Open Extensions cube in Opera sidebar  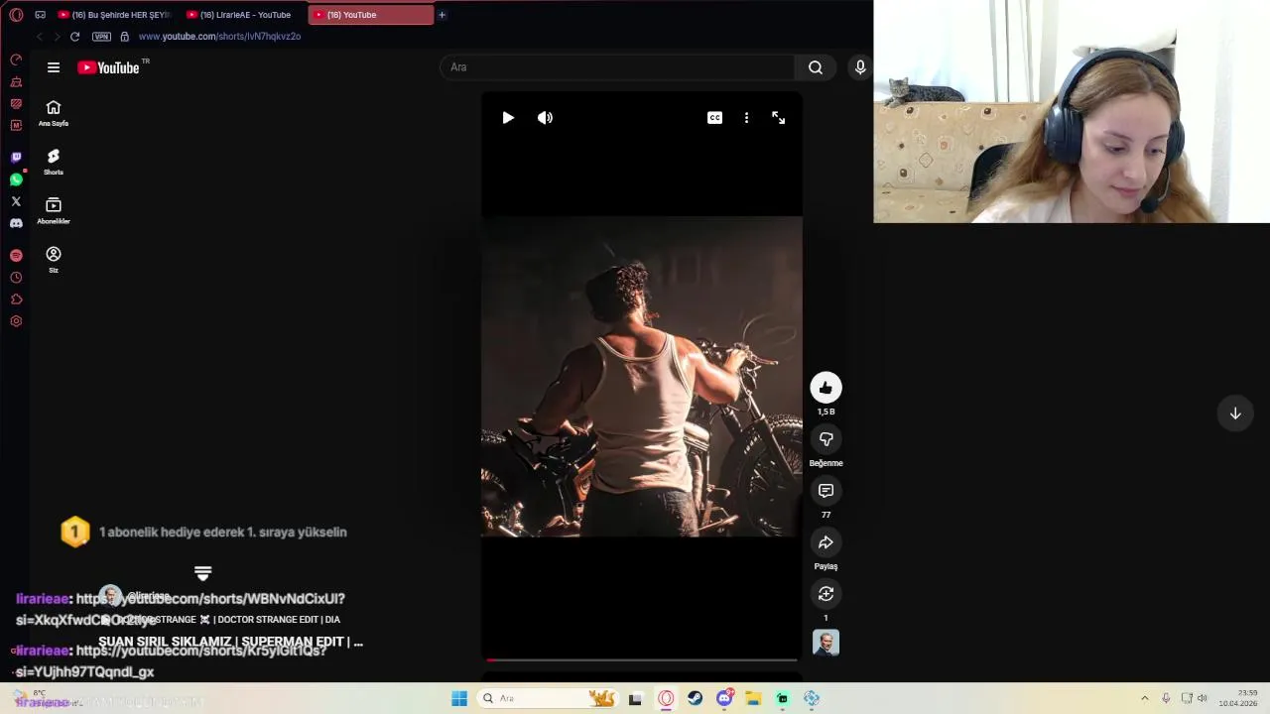click(x=16, y=299)
